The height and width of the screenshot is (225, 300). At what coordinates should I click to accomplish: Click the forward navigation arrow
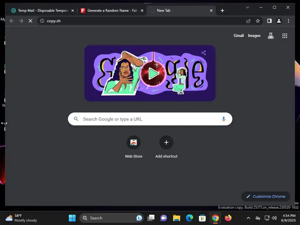click(21, 21)
